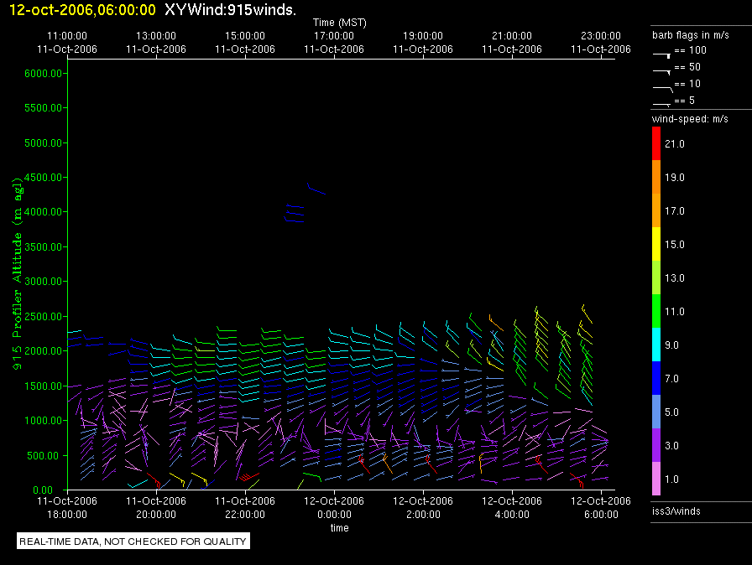Click the cyan 9.0 wind-speed color segment
The width and height of the screenshot is (752, 565).
(x=656, y=345)
